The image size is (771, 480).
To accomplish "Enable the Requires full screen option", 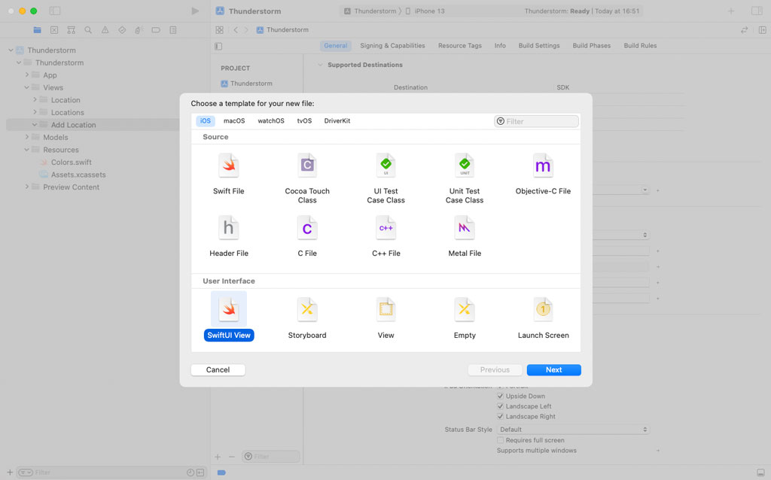I will point(500,440).
